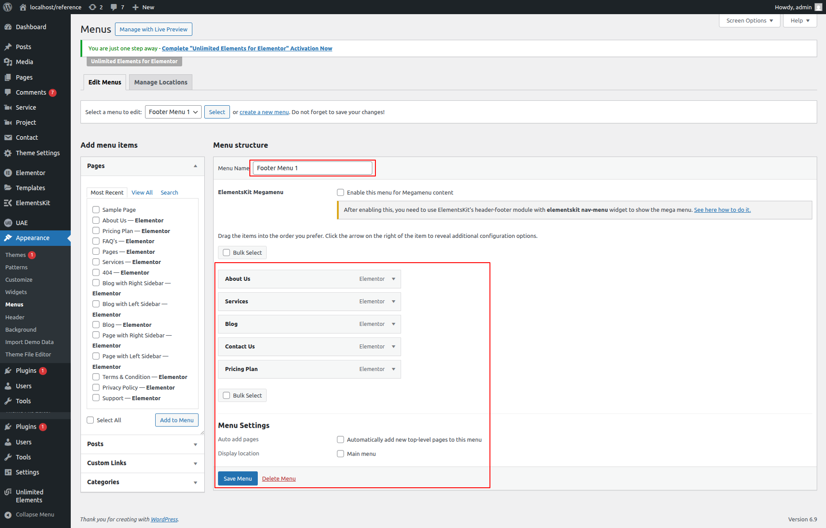826x528 pixels.
Task: Click the Posts pin icon
Action: point(8,47)
